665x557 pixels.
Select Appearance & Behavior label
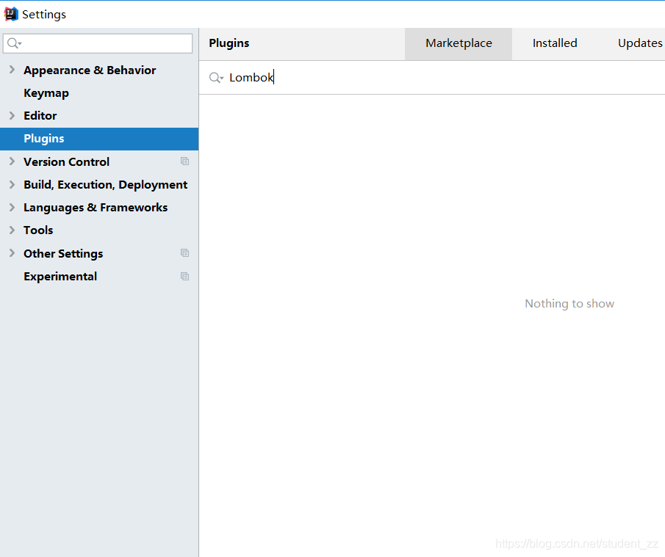pos(90,70)
